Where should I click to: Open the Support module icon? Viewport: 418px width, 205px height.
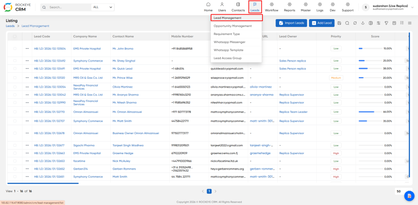click(x=348, y=4)
